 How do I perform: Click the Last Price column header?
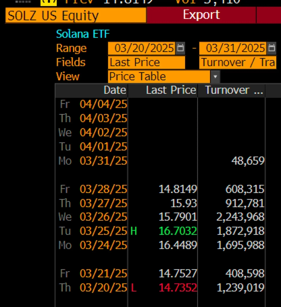pos(171,90)
